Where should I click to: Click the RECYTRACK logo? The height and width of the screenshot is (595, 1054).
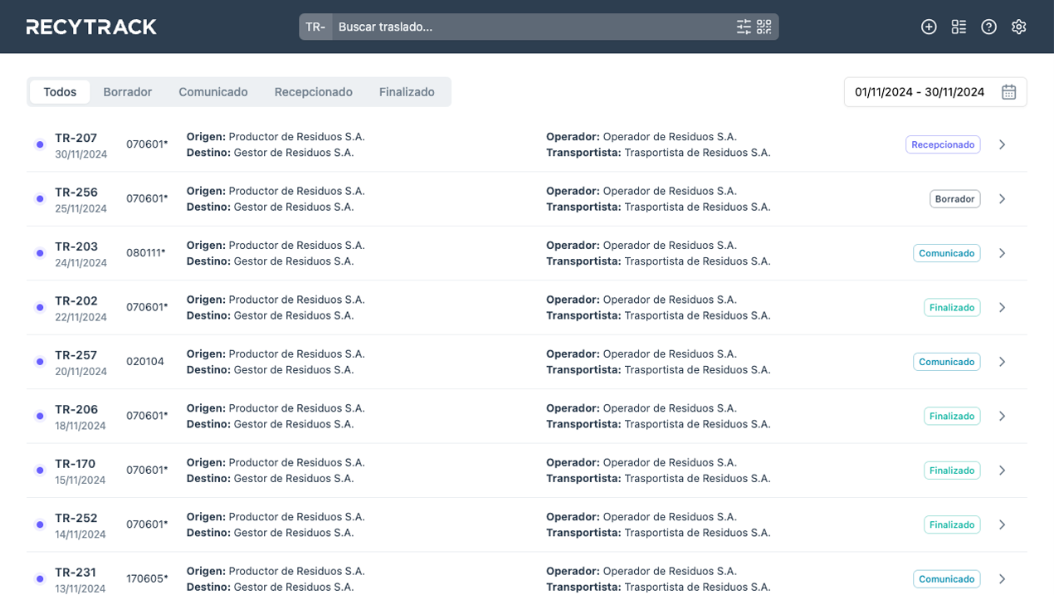click(90, 26)
